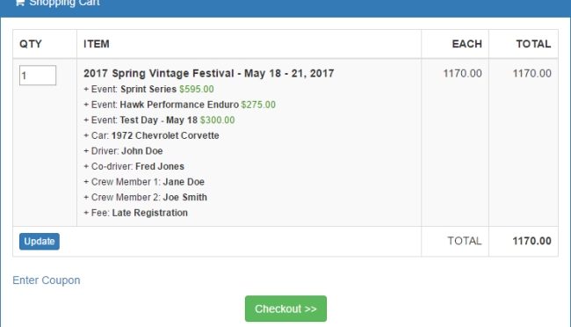Viewport: 571px width, 327px height.
Task: Click the Sprint Series event line
Action: pos(149,90)
